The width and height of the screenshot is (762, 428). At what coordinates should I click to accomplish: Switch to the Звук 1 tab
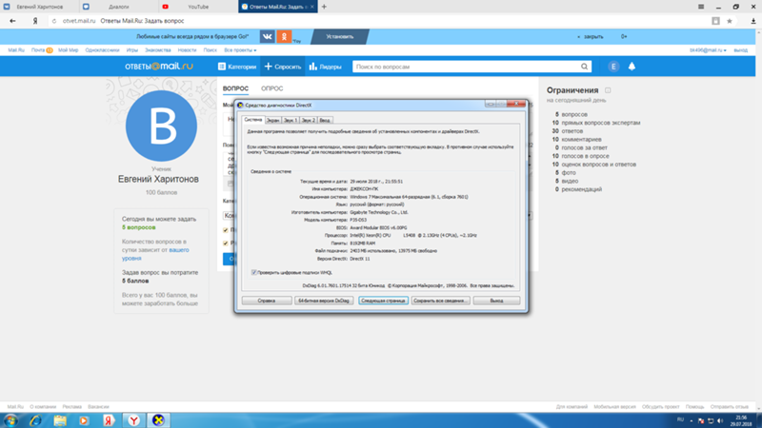tap(291, 120)
